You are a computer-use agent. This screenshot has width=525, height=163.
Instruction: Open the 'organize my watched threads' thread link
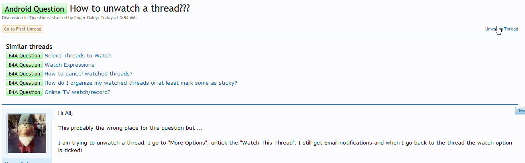(140, 83)
